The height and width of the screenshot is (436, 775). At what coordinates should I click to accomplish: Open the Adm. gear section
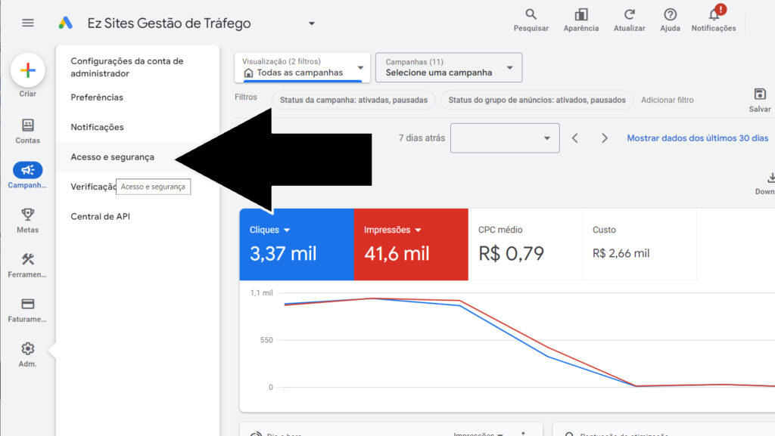pyautogui.click(x=28, y=355)
